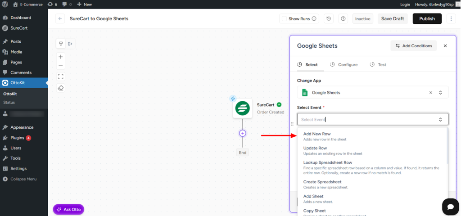Click the help question mark icon
This screenshot has width=461, height=216.
click(343, 18)
